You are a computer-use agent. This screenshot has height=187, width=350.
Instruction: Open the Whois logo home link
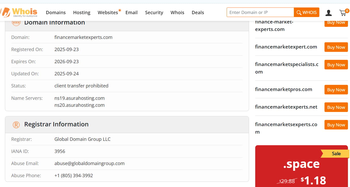19,12
